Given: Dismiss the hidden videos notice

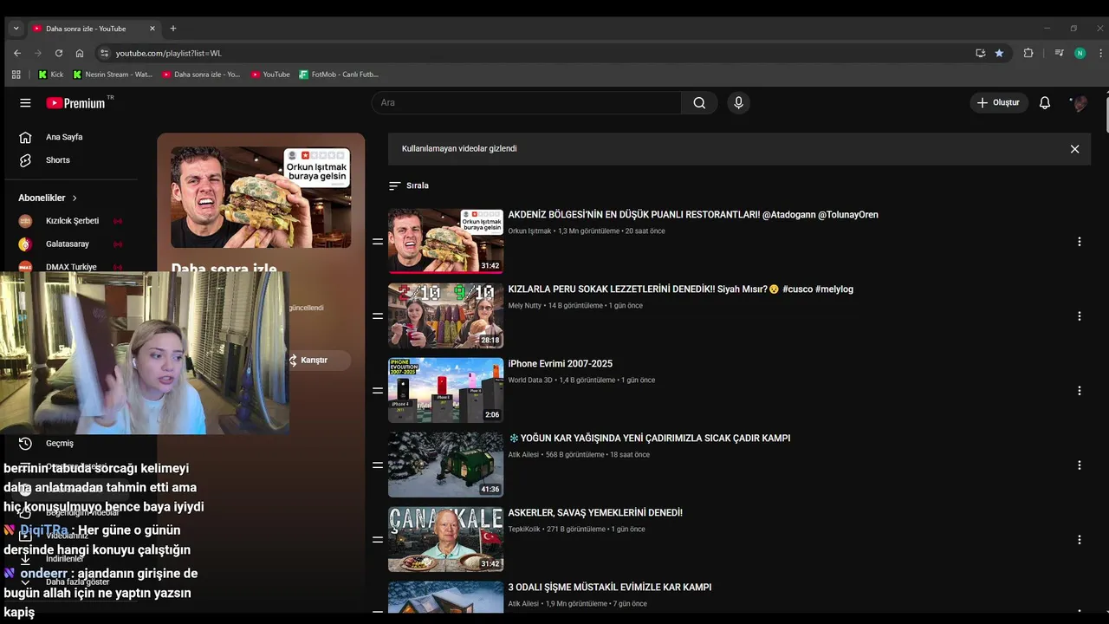Looking at the screenshot, I should pos(1074,149).
